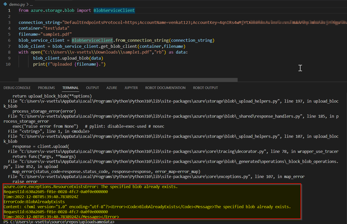The image size is (347, 224).
Task: Click line number 1 in the gutter
Action: click(9, 10)
